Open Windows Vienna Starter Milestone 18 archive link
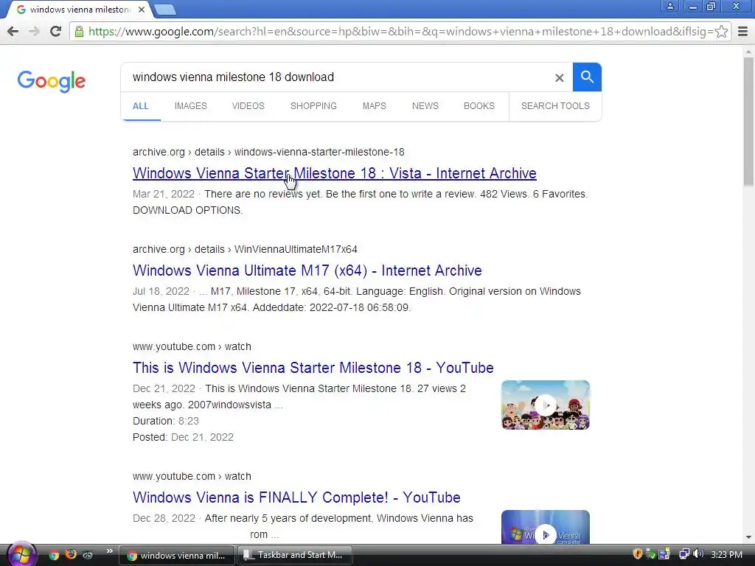Viewport: 755px width, 566px height. (x=335, y=173)
